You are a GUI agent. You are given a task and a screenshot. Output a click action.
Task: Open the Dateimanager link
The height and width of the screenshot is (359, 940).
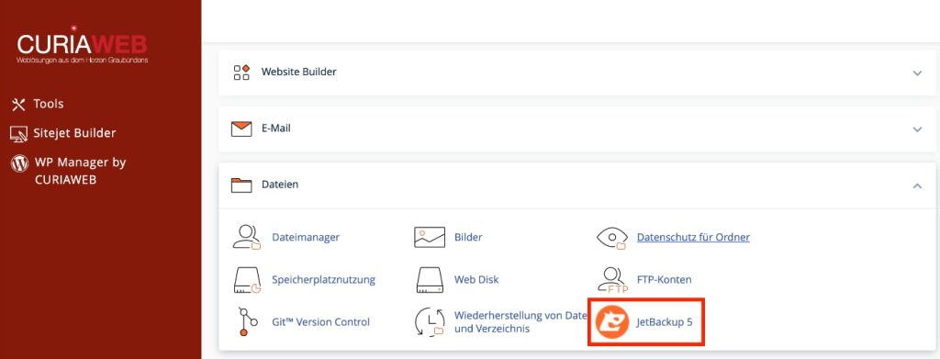(306, 237)
